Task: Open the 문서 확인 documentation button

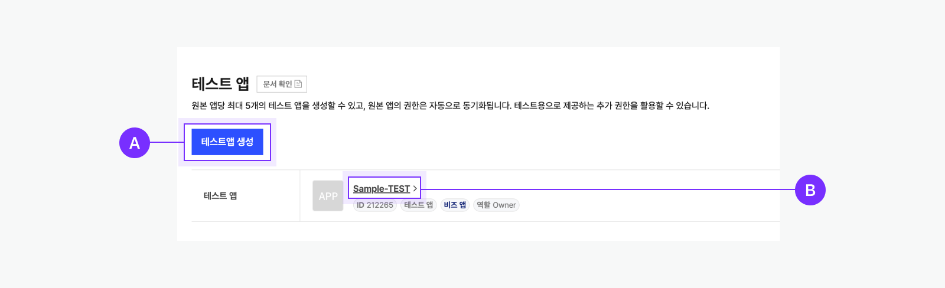Action: (x=282, y=84)
